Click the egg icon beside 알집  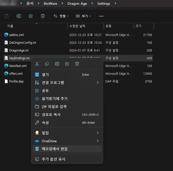click(37, 133)
